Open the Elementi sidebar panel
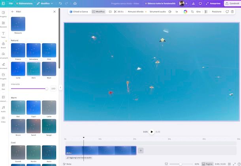241x166 pixels. [x=4, y=24]
